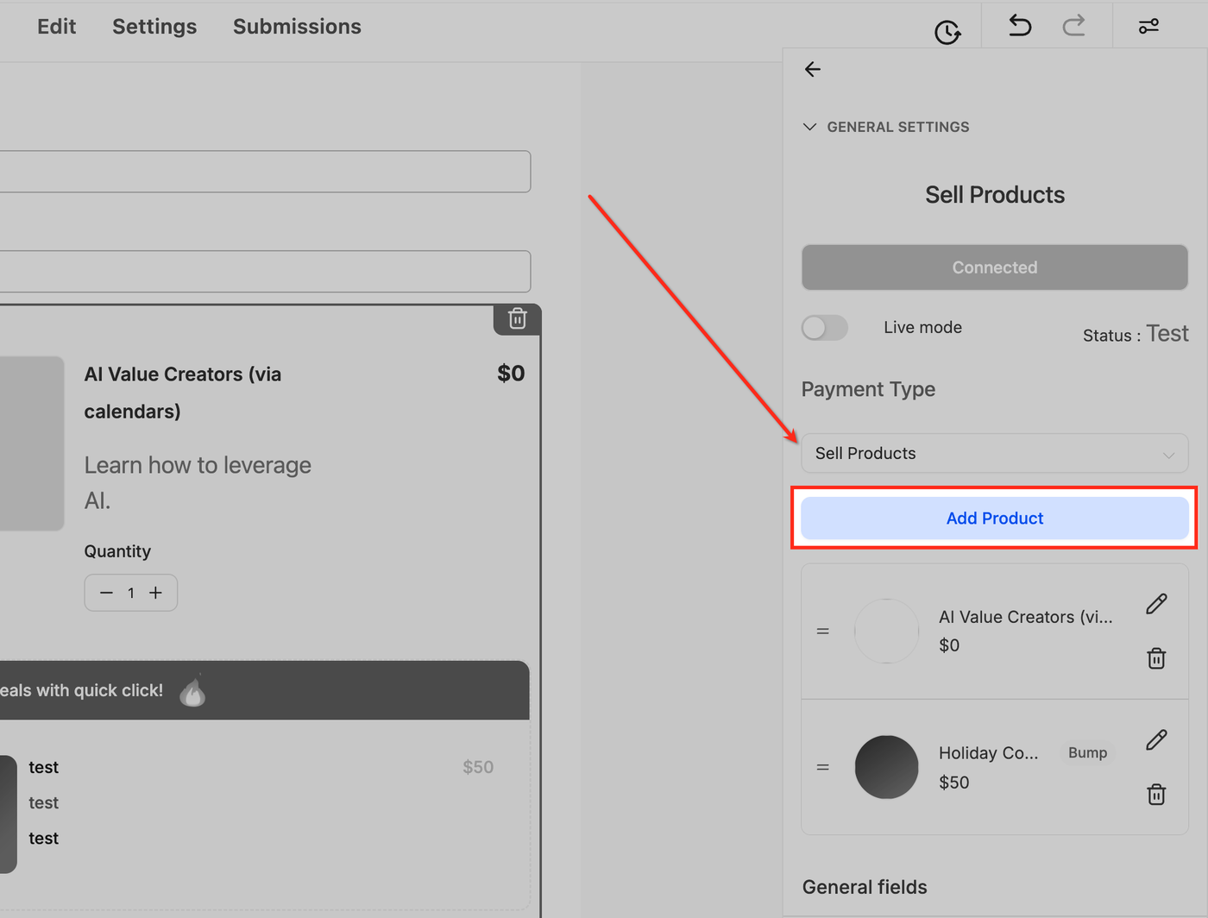Click the Connected button
Screen dimensions: 1208x918
click(994, 267)
